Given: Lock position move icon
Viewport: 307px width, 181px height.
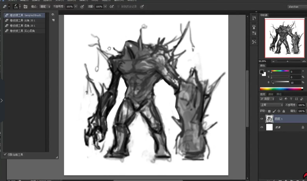Looking at the screenshot, I should [x=279, y=111].
